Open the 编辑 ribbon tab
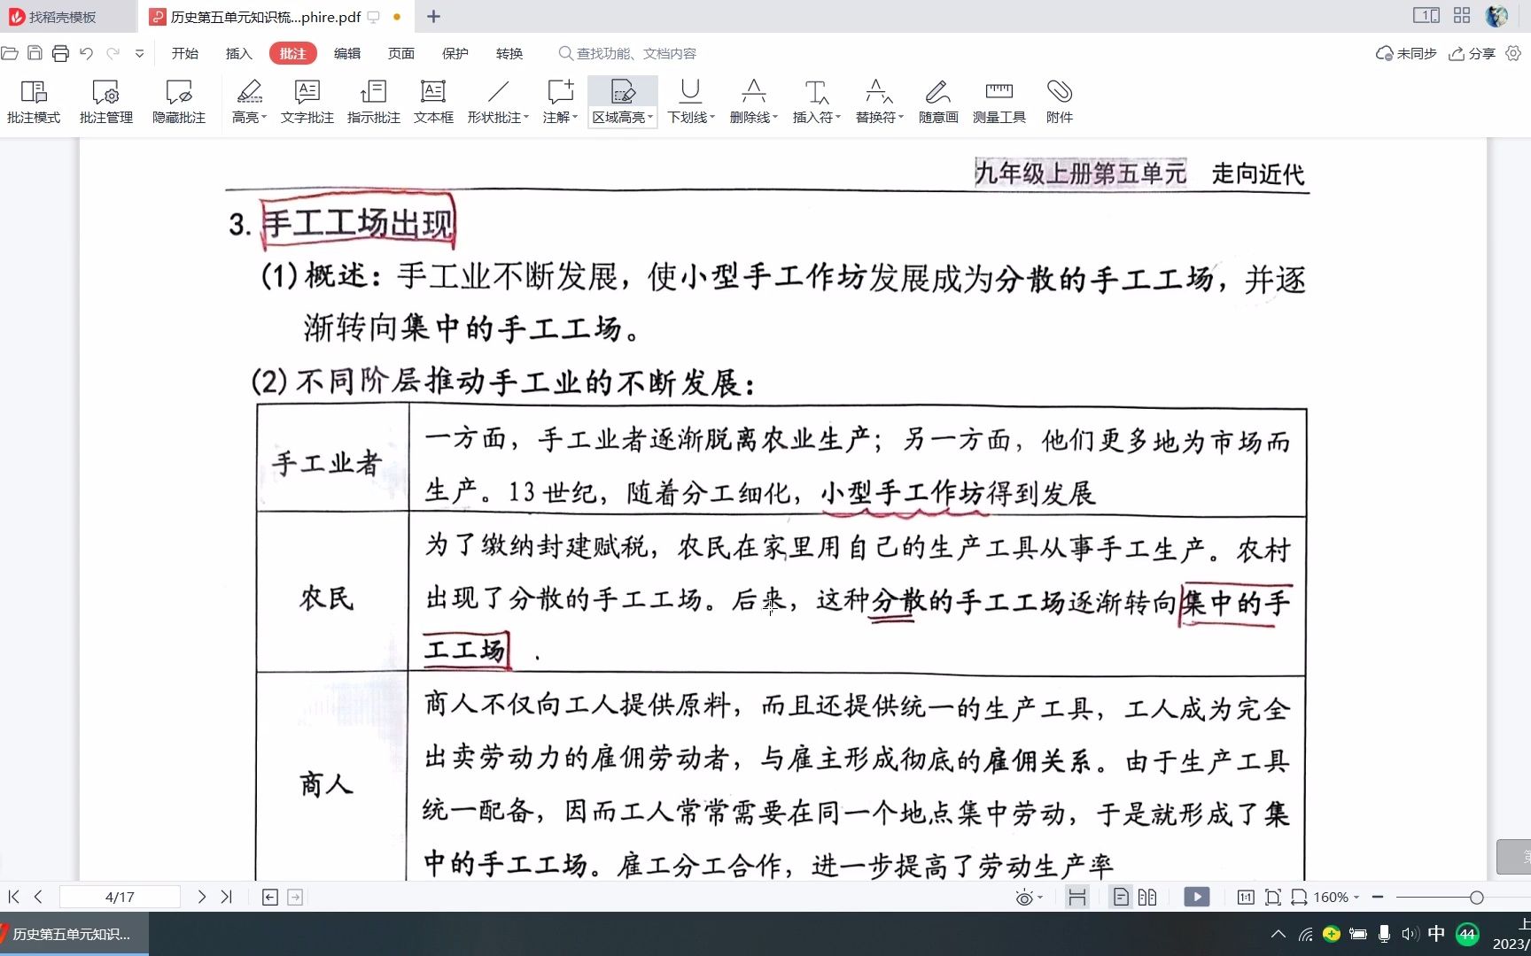 [x=347, y=53]
